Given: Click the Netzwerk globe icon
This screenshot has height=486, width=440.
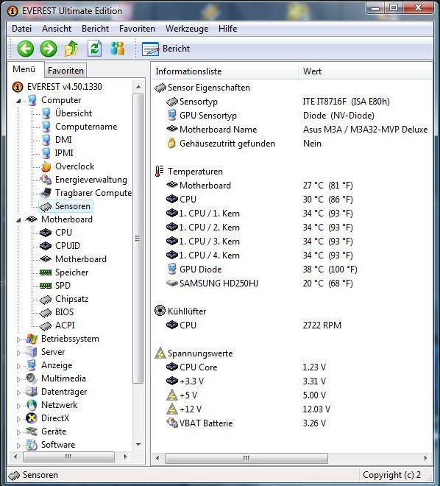Looking at the screenshot, I should point(32,405).
